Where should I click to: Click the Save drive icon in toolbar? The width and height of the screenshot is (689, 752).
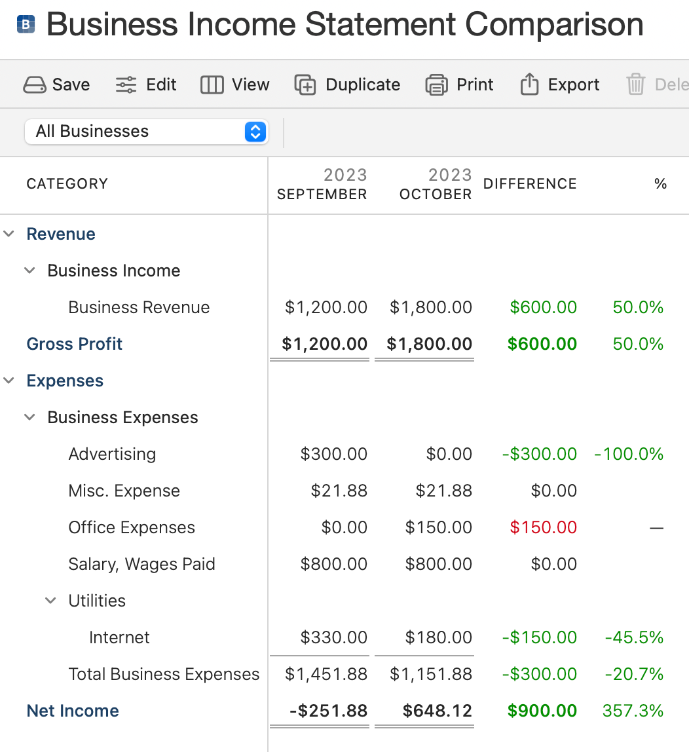coord(34,85)
